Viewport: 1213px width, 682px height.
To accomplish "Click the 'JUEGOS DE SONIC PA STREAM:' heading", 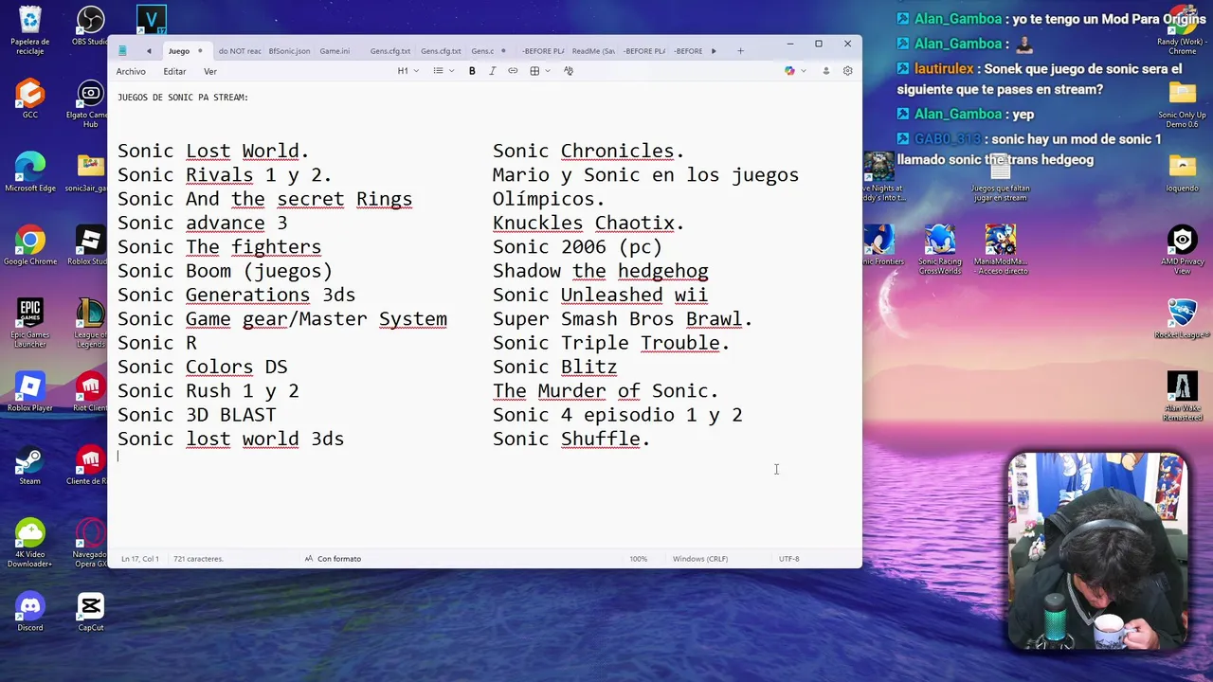I will click(x=183, y=98).
